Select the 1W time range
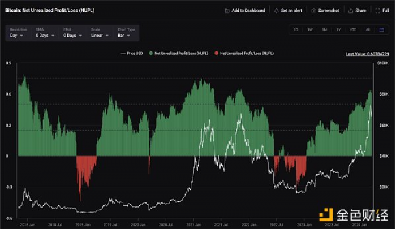 click(310, 30)
